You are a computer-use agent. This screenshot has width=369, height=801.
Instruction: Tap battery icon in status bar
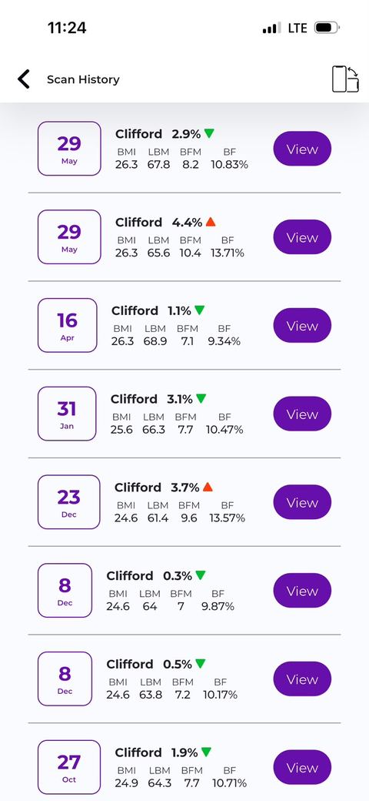327,28
